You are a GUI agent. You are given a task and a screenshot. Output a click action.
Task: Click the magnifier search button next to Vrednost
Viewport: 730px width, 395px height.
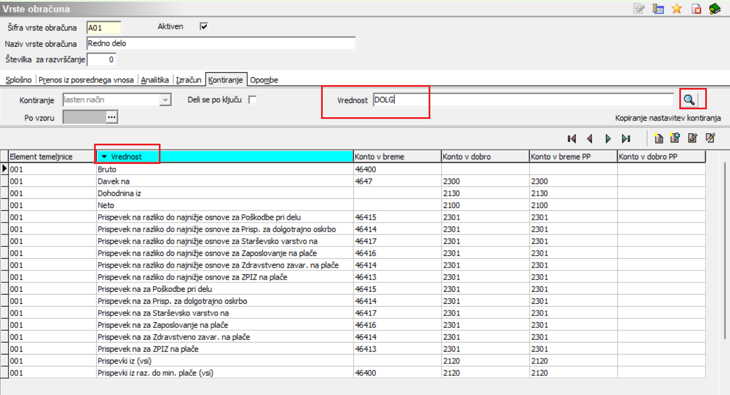tap(689, 100)
